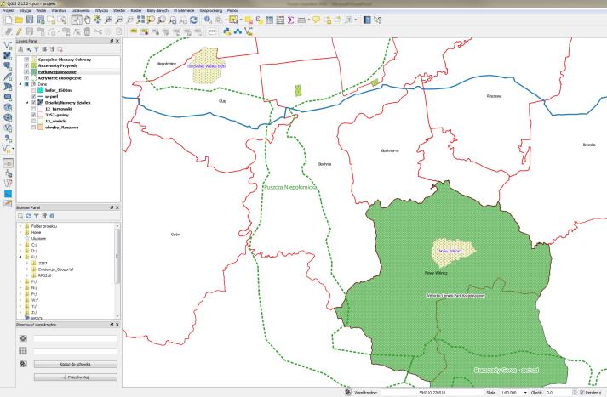Click the coordinates field in status bar
The height and width of the screenshot is (397, 607).
pos(432,393)
